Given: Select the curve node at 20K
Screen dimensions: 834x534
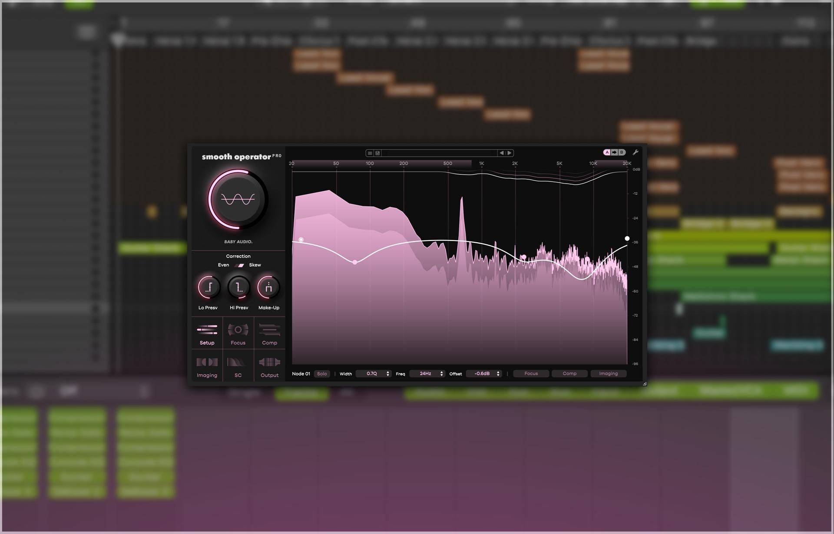Looking at the screenshot, I should (627, 238).
